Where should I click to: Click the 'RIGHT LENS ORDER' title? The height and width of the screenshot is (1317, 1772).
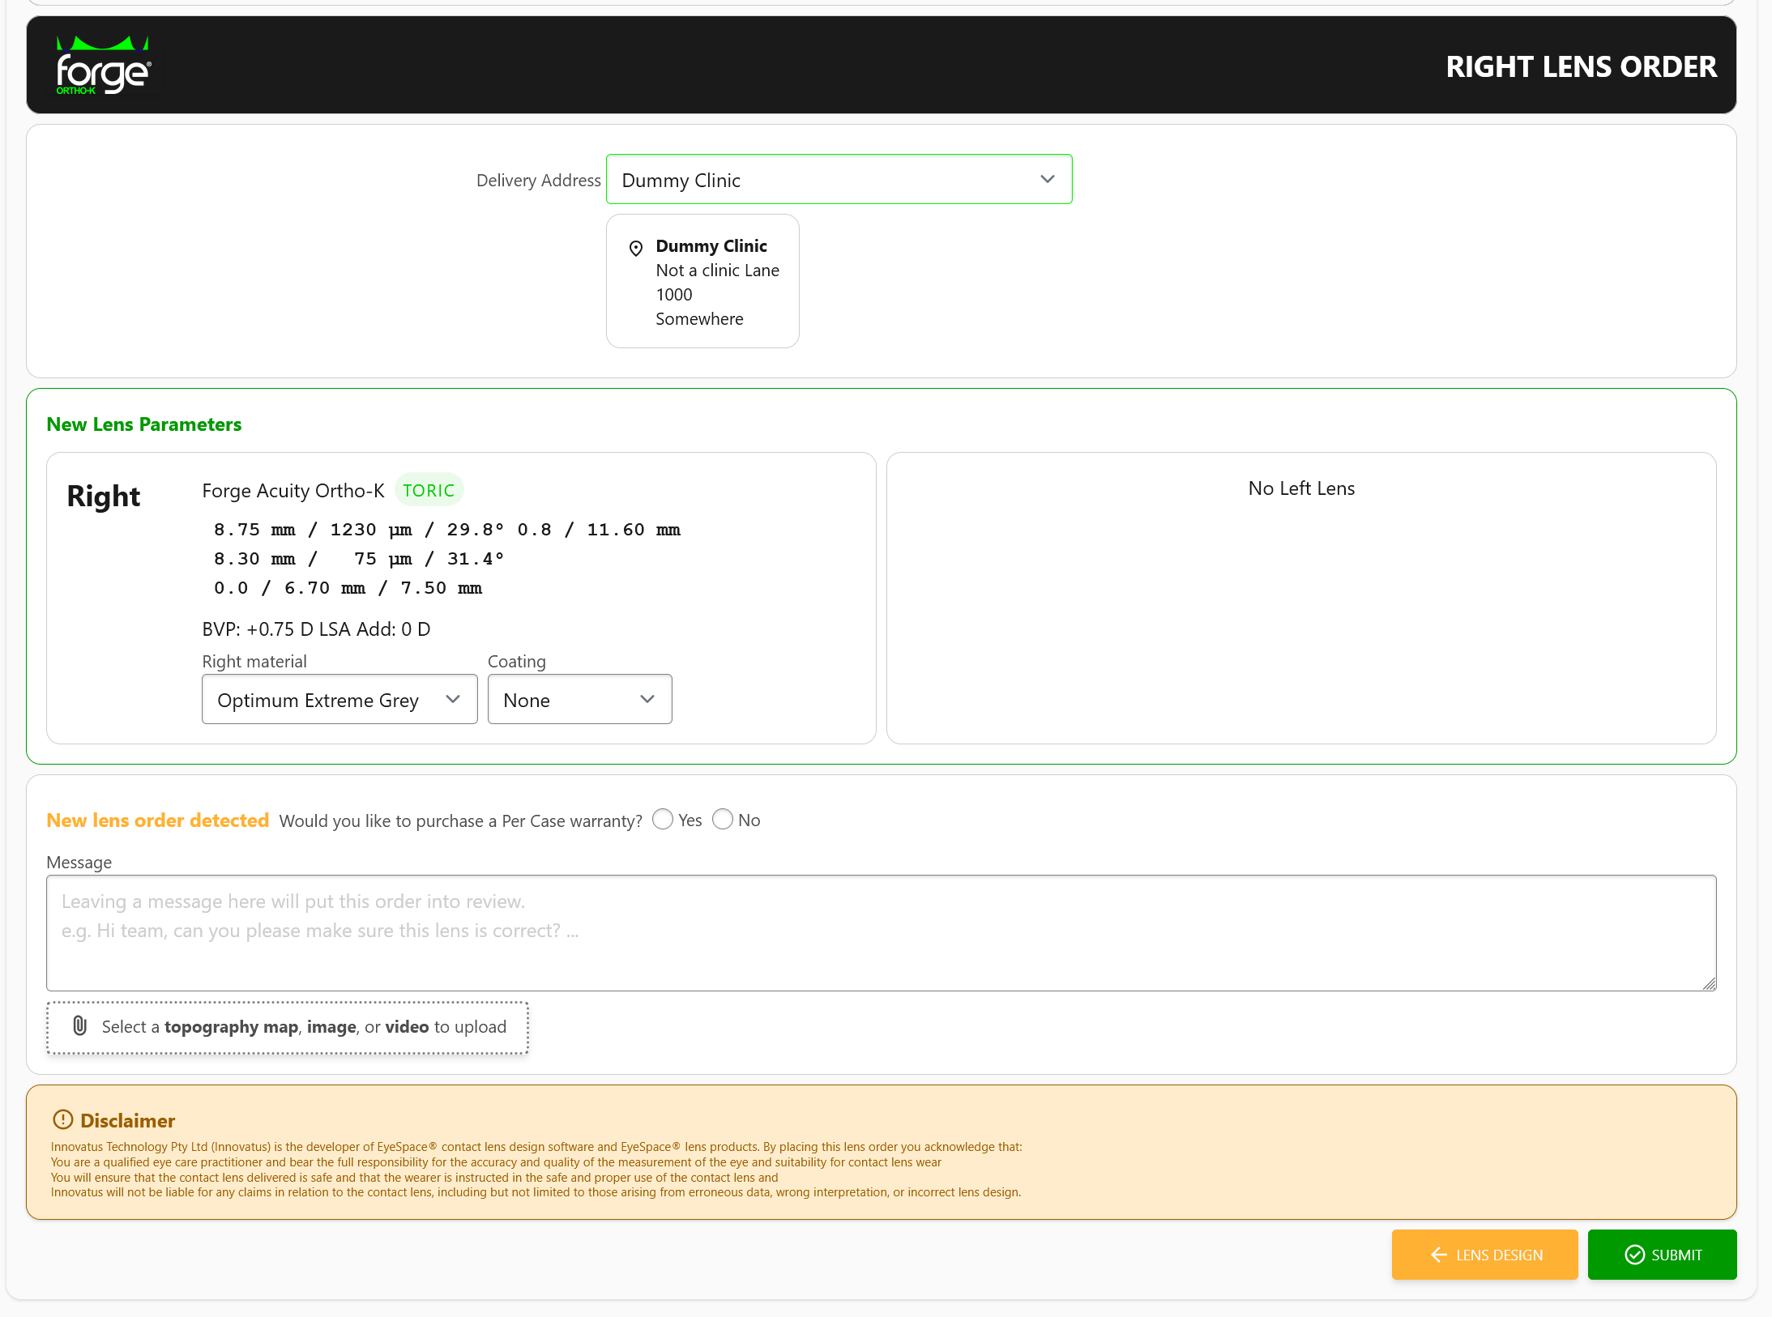[x=1581, y=66]
